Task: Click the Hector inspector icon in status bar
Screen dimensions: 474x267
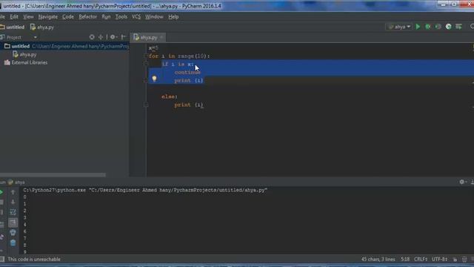Action: (x=464, y=260)
